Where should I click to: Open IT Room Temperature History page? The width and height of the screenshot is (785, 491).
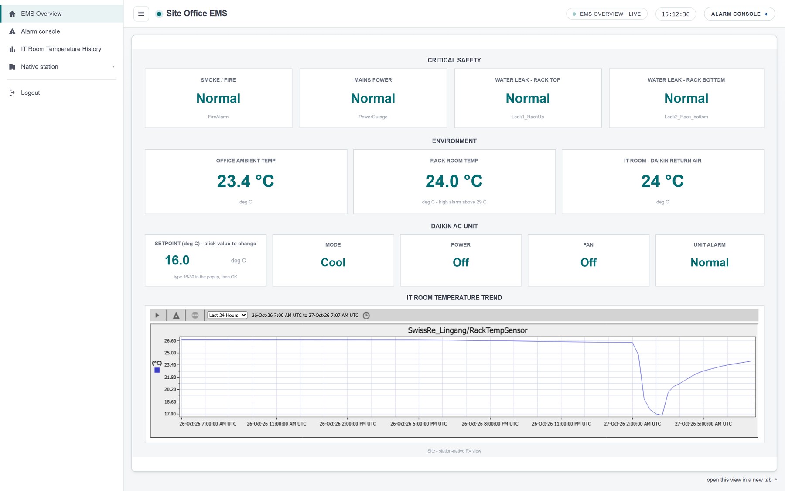pyautogui.click(x=62, y=49)
